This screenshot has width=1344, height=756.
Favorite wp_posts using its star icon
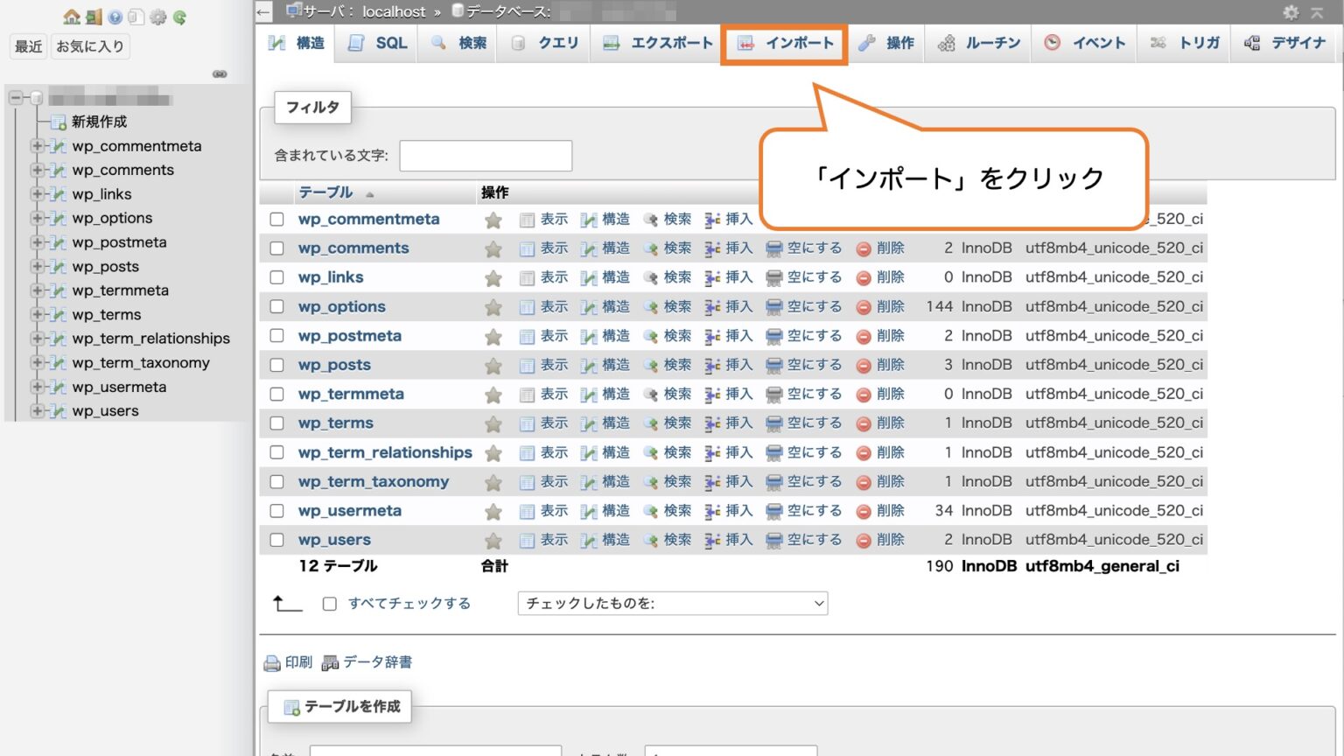pyautogui.click(x=493, y=365)
